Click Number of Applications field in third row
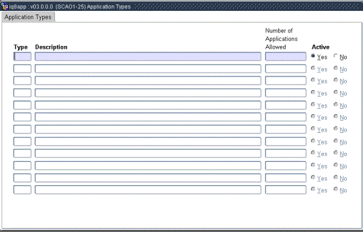 [x=286, y=80]
